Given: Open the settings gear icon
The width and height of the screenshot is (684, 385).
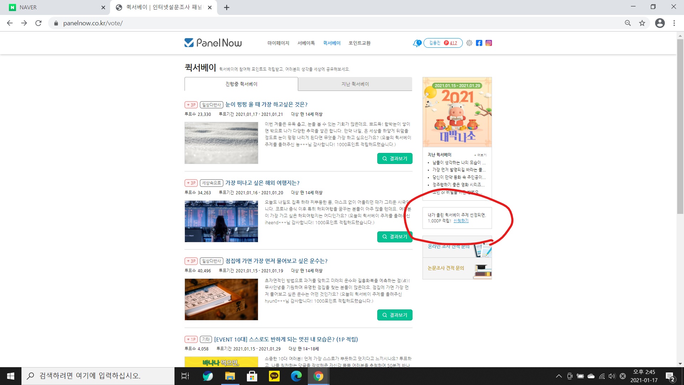Looking at the screenshot, I should [x=469, y=43].
